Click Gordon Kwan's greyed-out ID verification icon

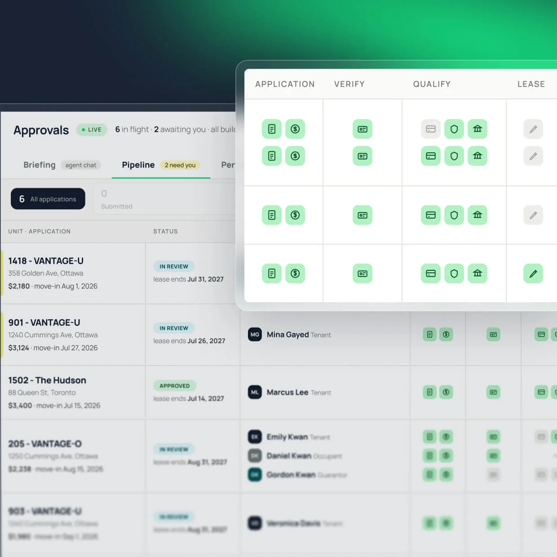(x=493, y=474)
